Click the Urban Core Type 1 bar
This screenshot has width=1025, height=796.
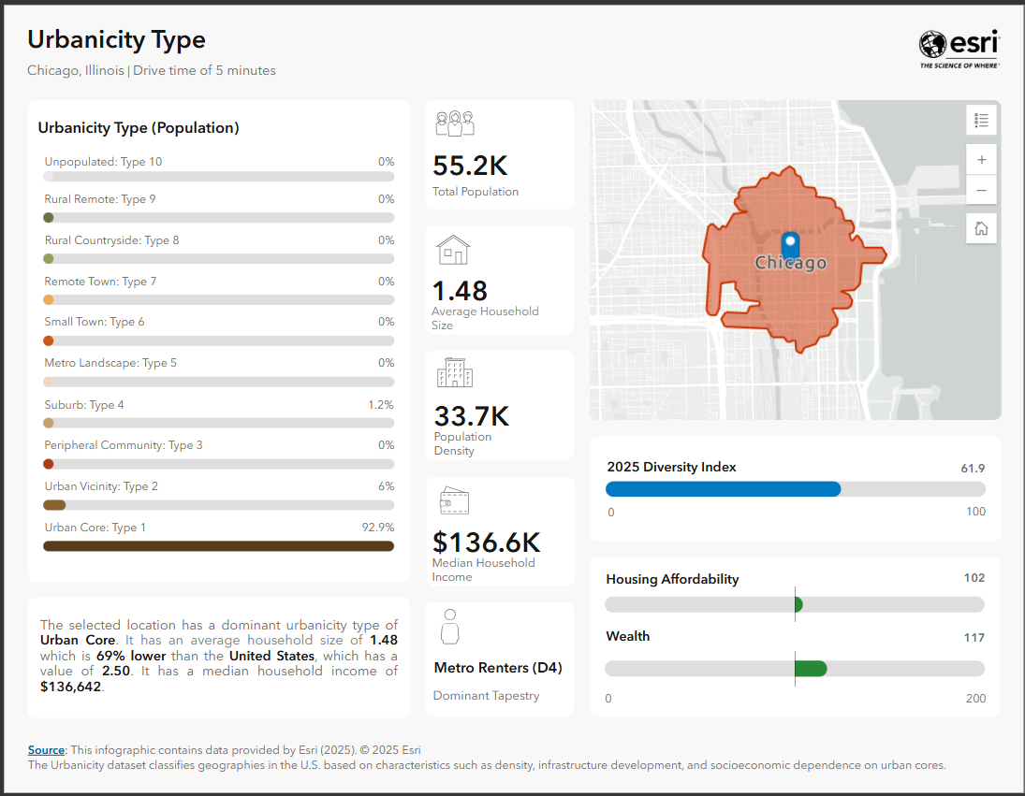click(x=218, y=546)
